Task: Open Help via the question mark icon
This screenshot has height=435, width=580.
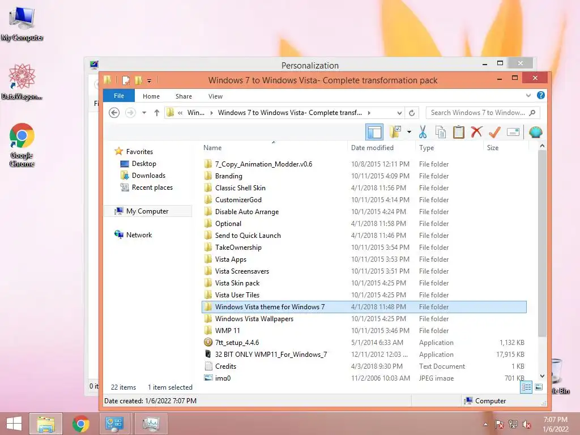Action: (541, 95)
